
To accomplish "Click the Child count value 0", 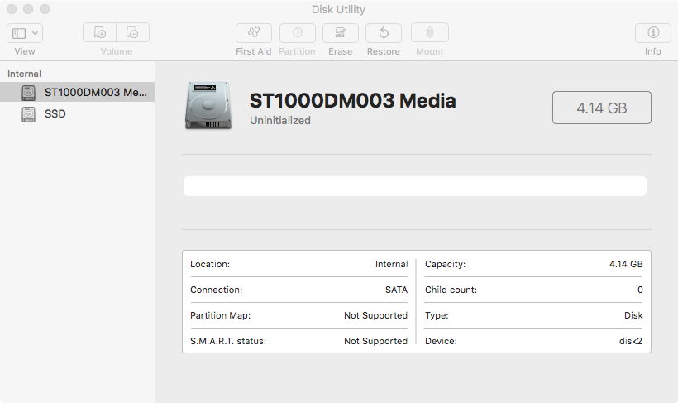I will [x=641, y=290].
